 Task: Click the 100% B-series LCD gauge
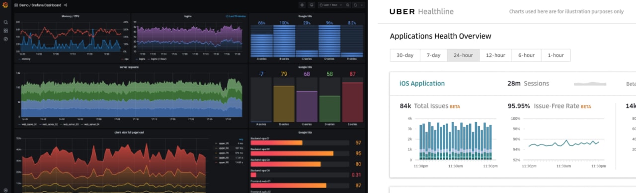click(284, 41)
